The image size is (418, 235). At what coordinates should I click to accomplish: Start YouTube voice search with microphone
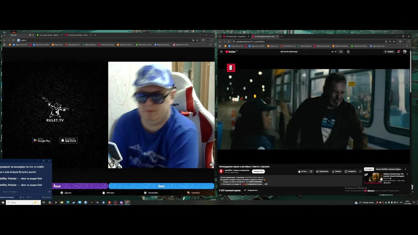point(348,52)
